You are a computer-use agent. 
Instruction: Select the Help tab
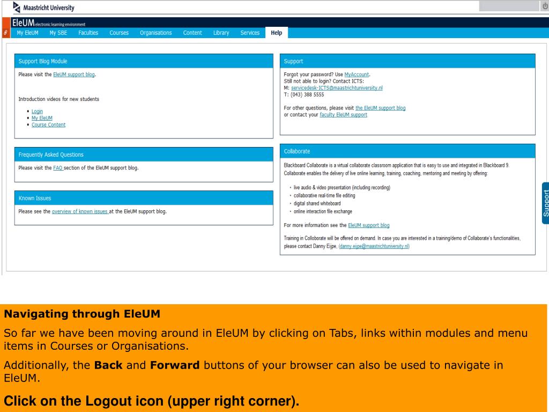[276, 33]
